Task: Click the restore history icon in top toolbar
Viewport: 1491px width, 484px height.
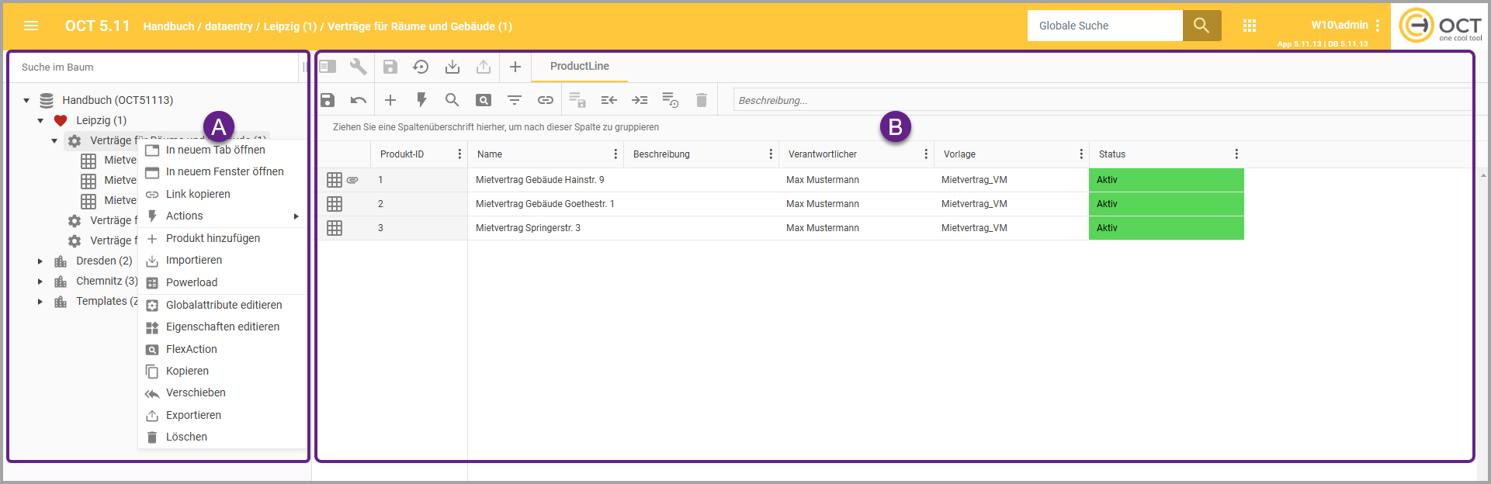Action: click(x=421, y=67)
